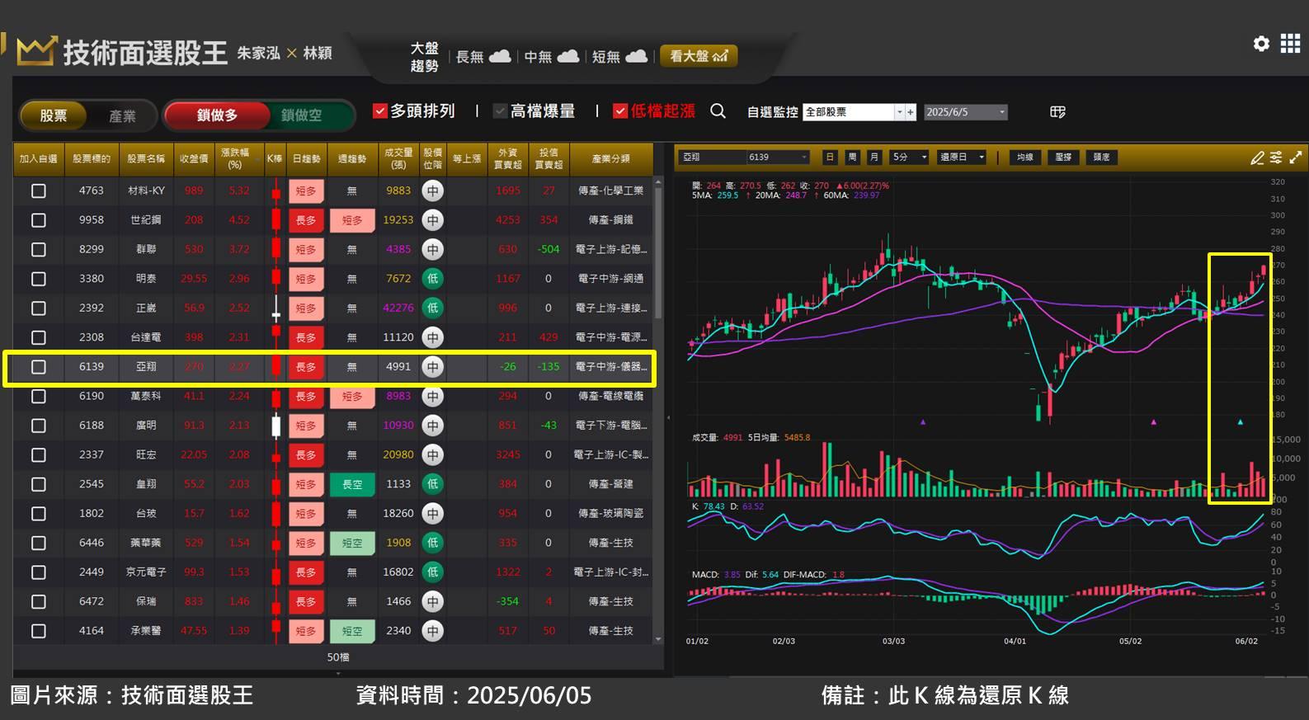
Task: Click the 短無 cloud trend icon
Action: click(x=636, y=56)
